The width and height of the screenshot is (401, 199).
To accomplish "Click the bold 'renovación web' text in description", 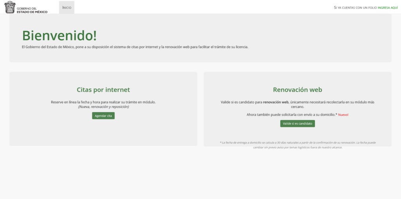I will click(275, 102).
